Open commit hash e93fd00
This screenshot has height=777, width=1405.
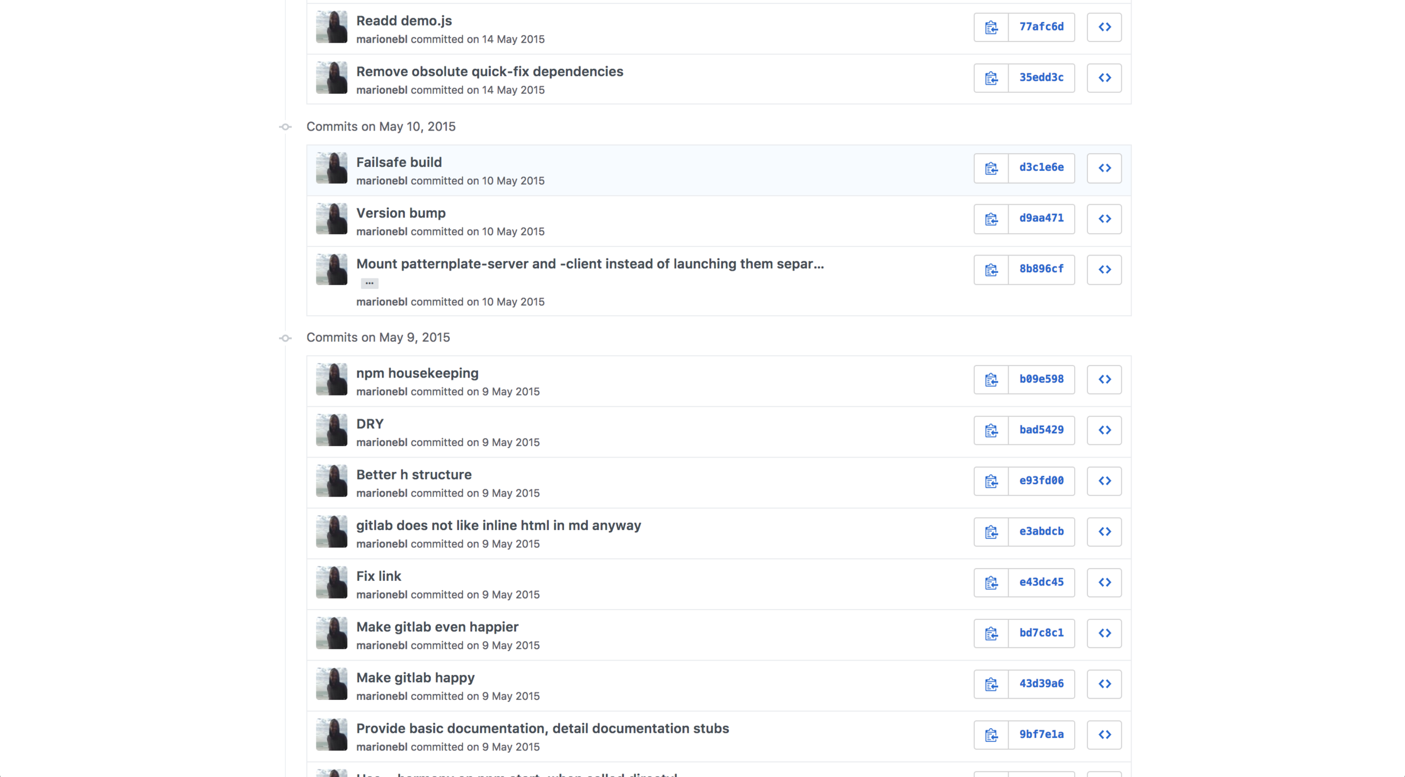click(1041, 481)
